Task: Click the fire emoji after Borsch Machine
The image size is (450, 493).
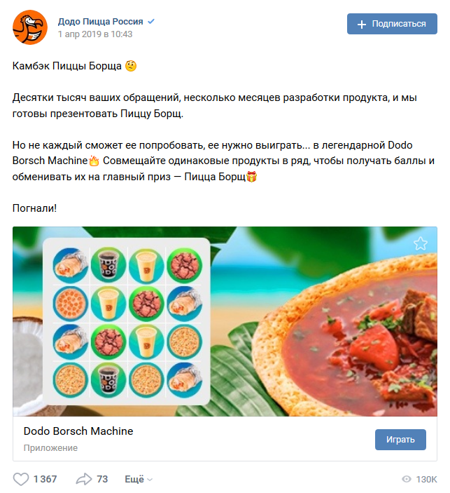Action: click(x=94, y=161)
